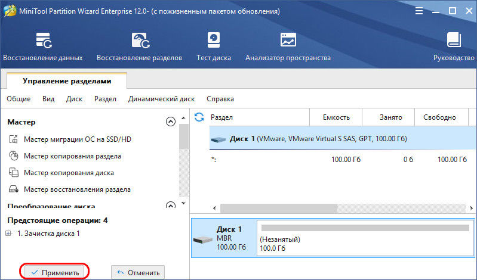Open the hamburger menu in title bar
The width and height of the screenshot is (477, 280).
(419, 11)
